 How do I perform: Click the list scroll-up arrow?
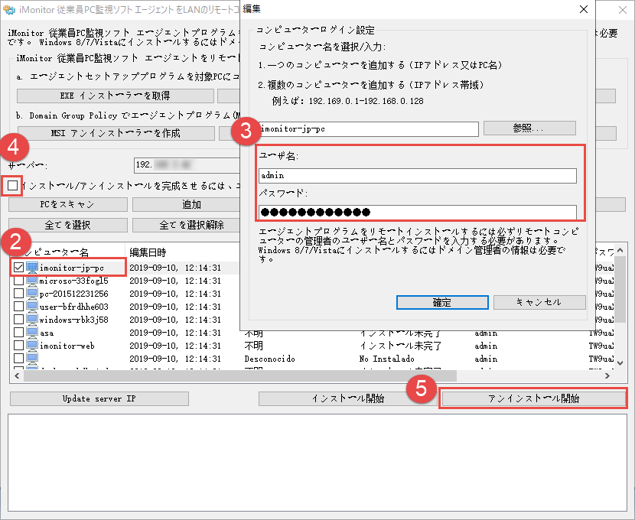pyautogui.click(x=620, y=251)
